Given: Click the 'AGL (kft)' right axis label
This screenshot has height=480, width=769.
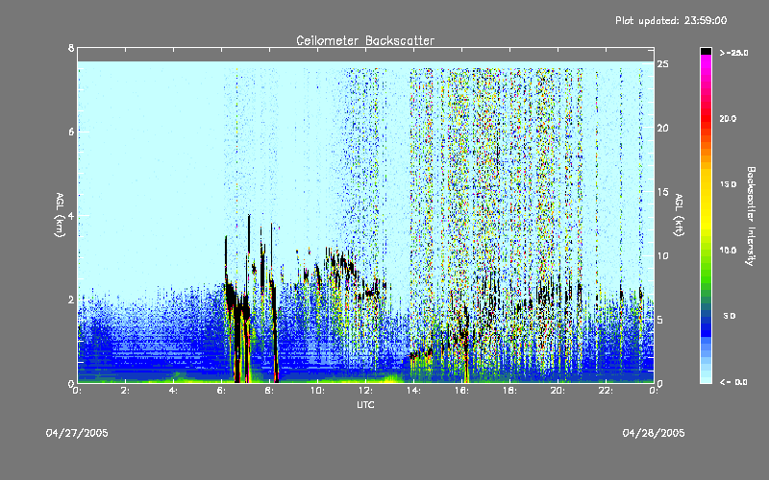Looking at the screenshot, I should [679, 215].
